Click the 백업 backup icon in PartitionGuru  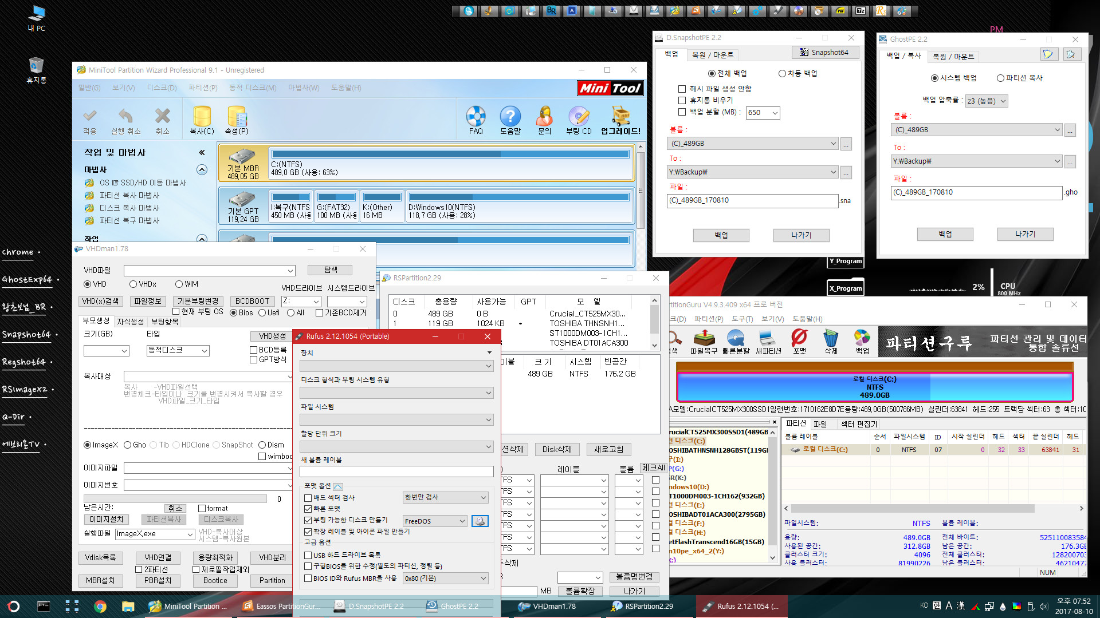(862, 338)
